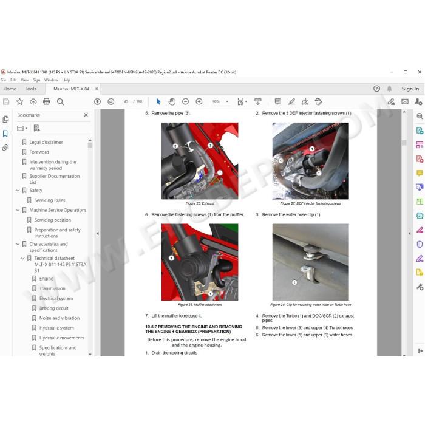Open the page thumbnails panel icon

point(5,119)
